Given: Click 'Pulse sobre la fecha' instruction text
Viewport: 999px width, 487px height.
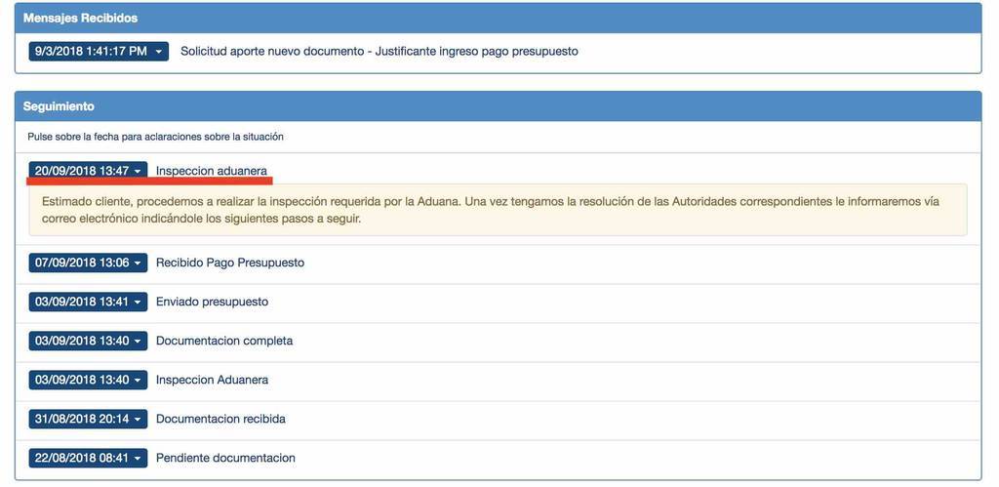Looking at the screenshot, I should coord(155,137).
